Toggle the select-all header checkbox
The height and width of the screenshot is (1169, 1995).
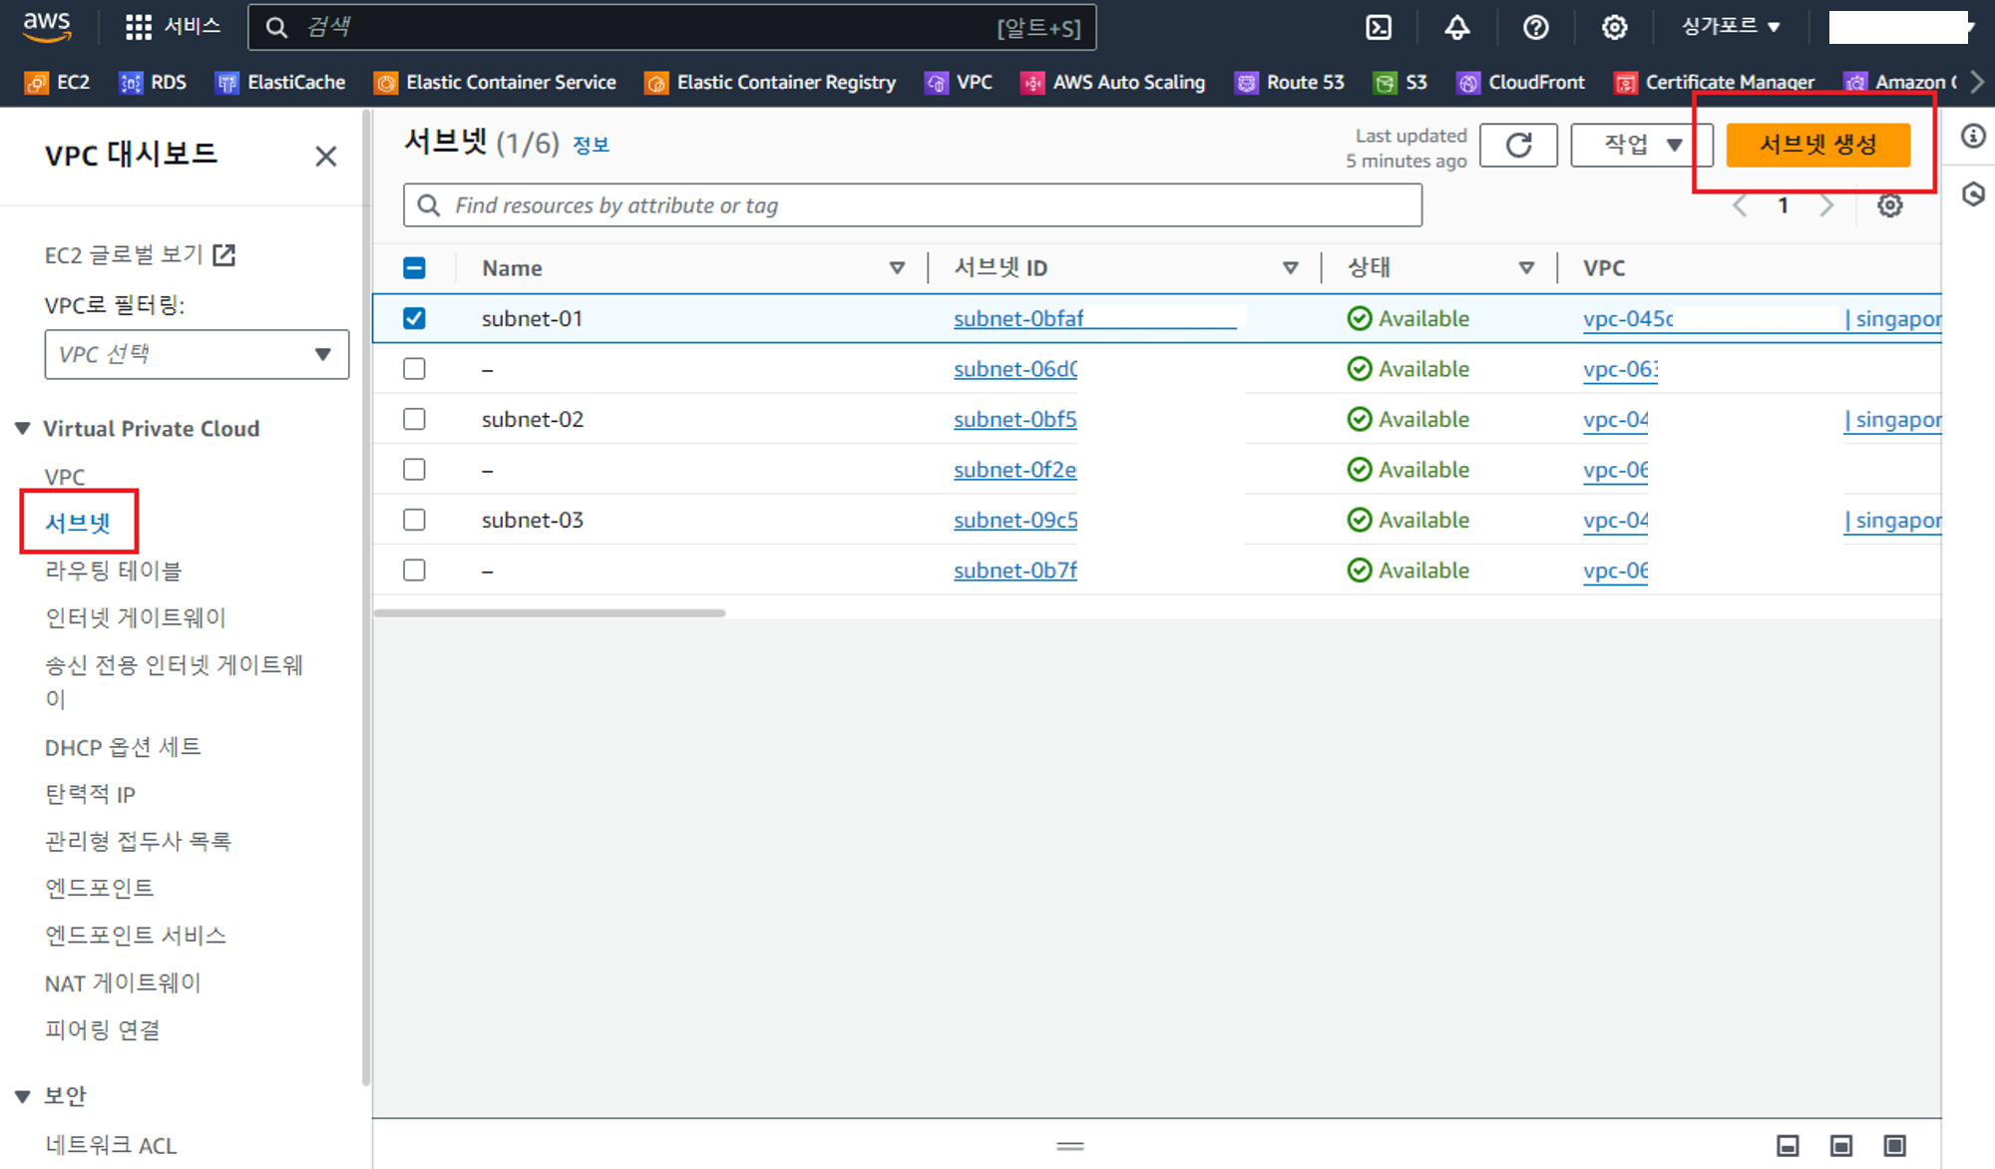[414, 267]
